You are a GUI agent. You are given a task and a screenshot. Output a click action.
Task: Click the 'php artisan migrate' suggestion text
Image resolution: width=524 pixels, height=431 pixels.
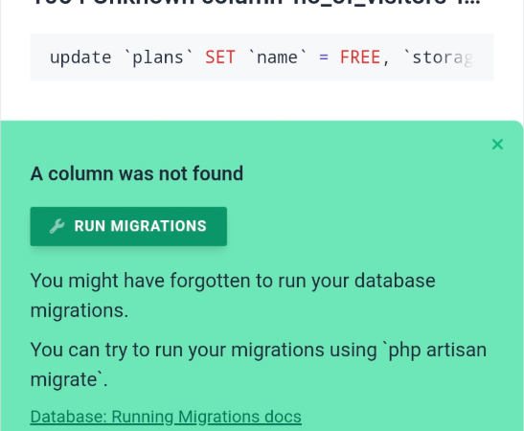[259, 365]
